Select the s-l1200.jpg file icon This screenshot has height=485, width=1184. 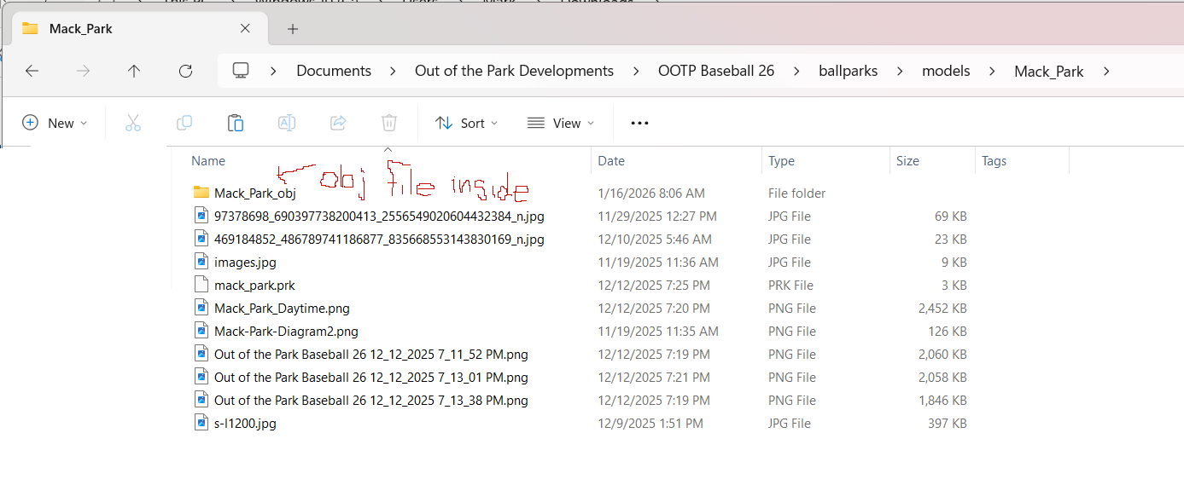point(201,423)
